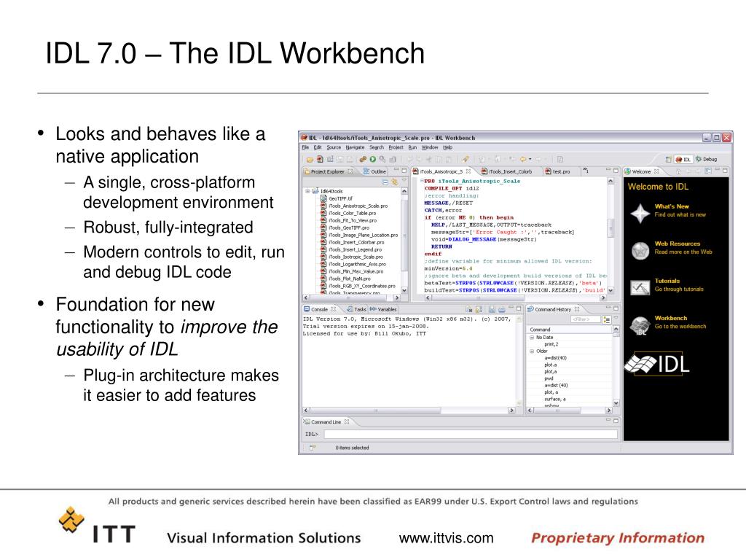Image resolution: width=746 pixels, height=560 pixels.
Task: Open the Run menu
Action: (412, 147)
